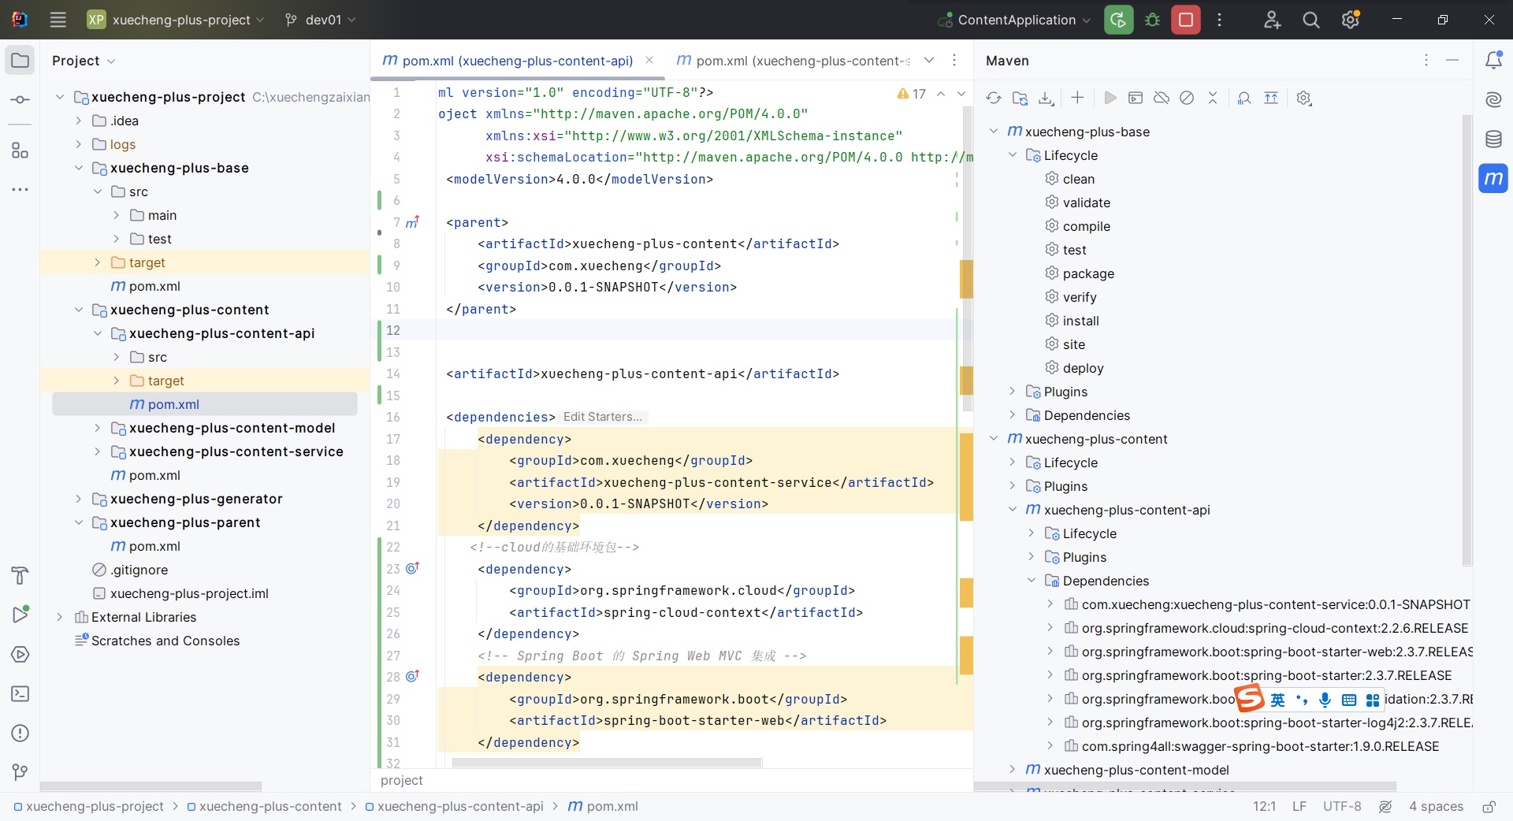This screenshot has height=821, width=1513.
Task: Open the Database tool window icon
Action: tap(1493, 139)
